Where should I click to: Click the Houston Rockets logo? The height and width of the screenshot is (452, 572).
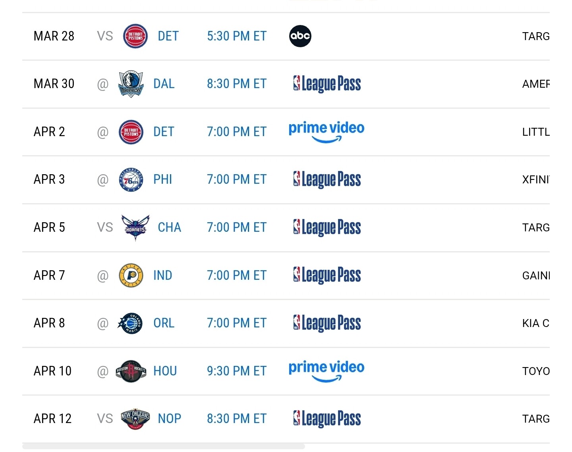131,371
